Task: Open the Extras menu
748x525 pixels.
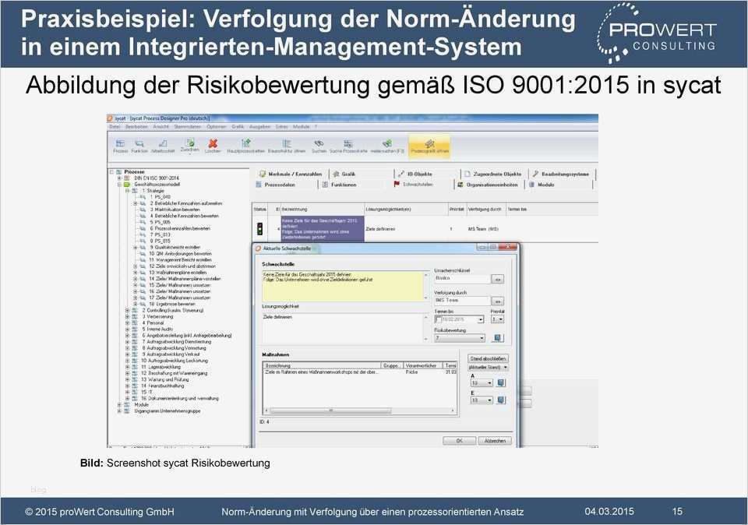Action: [282, 127]
